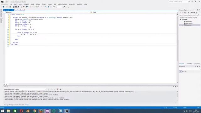Open the Toolbox side tab
The image size is (201, 113).
click(2, 20)
